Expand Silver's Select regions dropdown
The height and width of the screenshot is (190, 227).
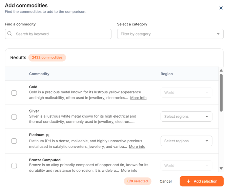186,117
